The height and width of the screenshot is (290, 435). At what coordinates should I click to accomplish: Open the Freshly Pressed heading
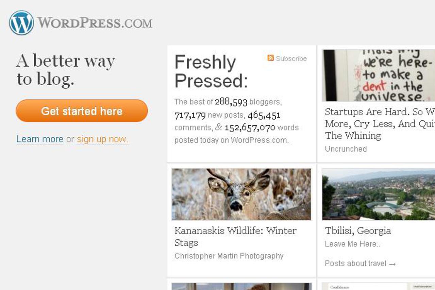[x=211, y=71]
